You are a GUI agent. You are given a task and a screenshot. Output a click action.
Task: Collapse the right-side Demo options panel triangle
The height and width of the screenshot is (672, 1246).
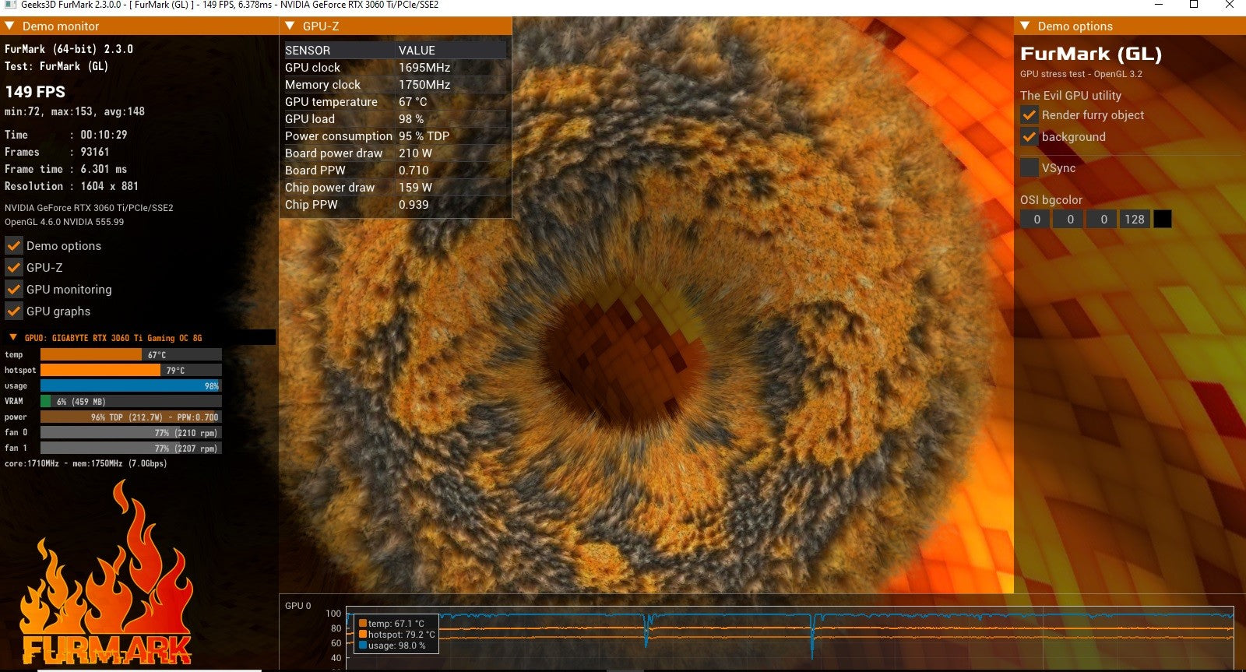click(x=1025, y=26)
